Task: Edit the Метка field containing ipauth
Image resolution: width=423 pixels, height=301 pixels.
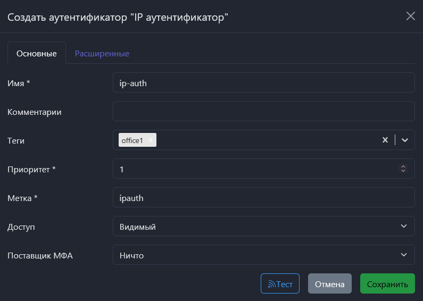Action: coord(263,197)
